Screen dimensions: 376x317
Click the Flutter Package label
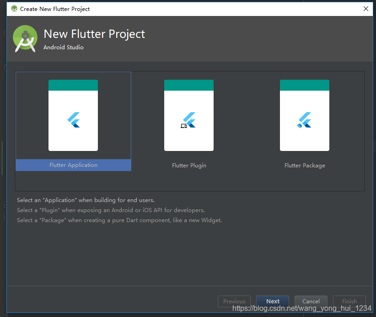pos(305,166)
